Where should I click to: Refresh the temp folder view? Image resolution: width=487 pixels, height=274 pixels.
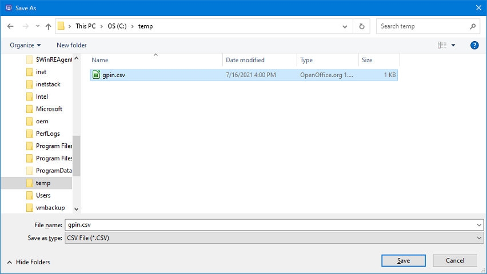361,26
